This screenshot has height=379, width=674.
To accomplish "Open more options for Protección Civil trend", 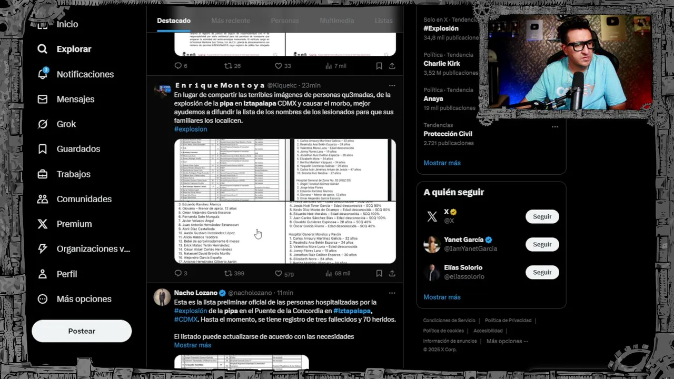I will [x=555, y=127].
